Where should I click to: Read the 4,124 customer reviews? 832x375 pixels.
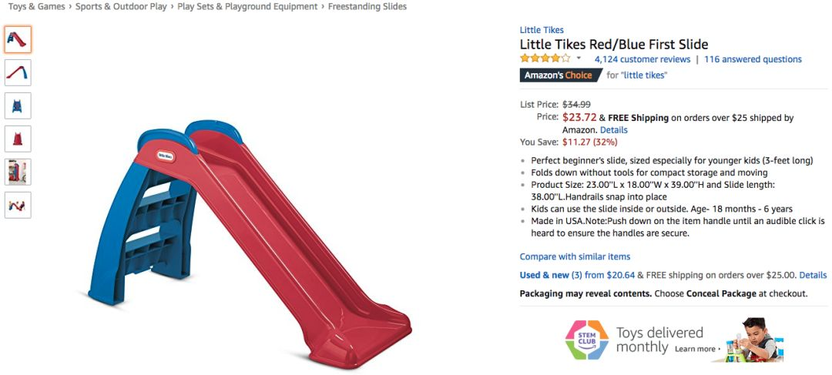coord(642,59)
